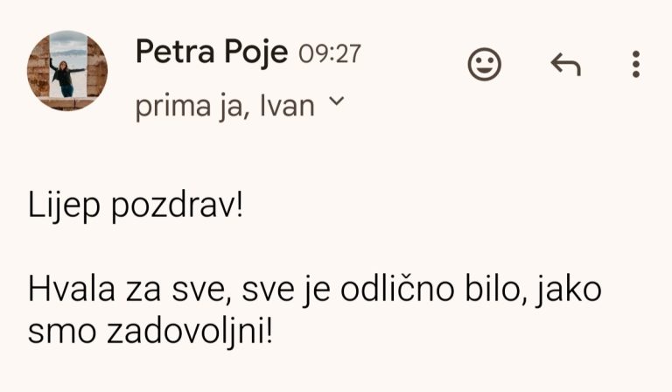Click the word 'prima' below the sender name
The height and width of the screenshot is (392, 672).
(173, 106)
